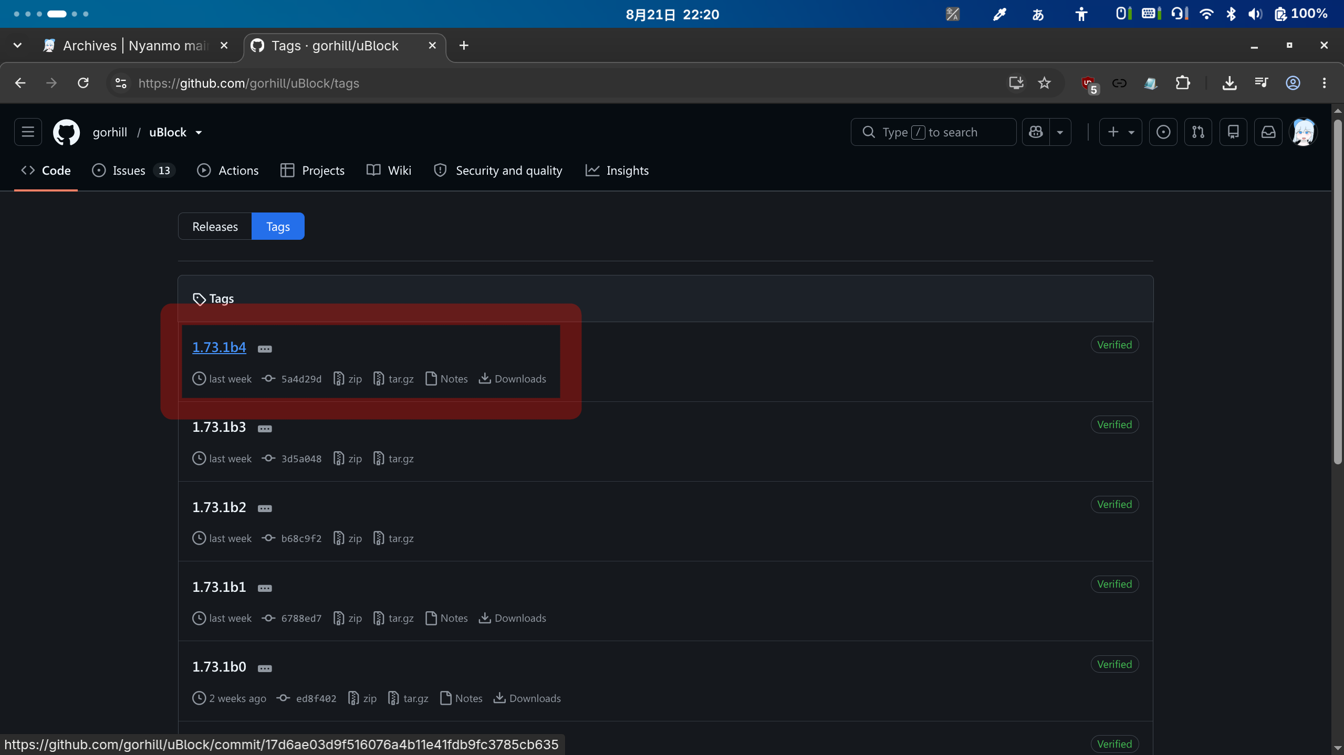Download tar.gz for tag 1.73.1b4
Screen dimensions: 1344x755
pyautogui.click(x=393, y=379)
